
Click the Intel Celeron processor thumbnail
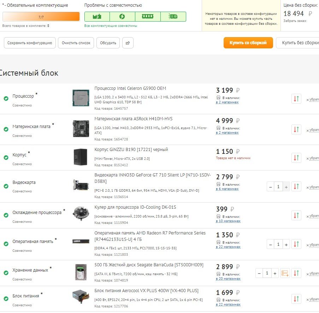coord(81,98)
